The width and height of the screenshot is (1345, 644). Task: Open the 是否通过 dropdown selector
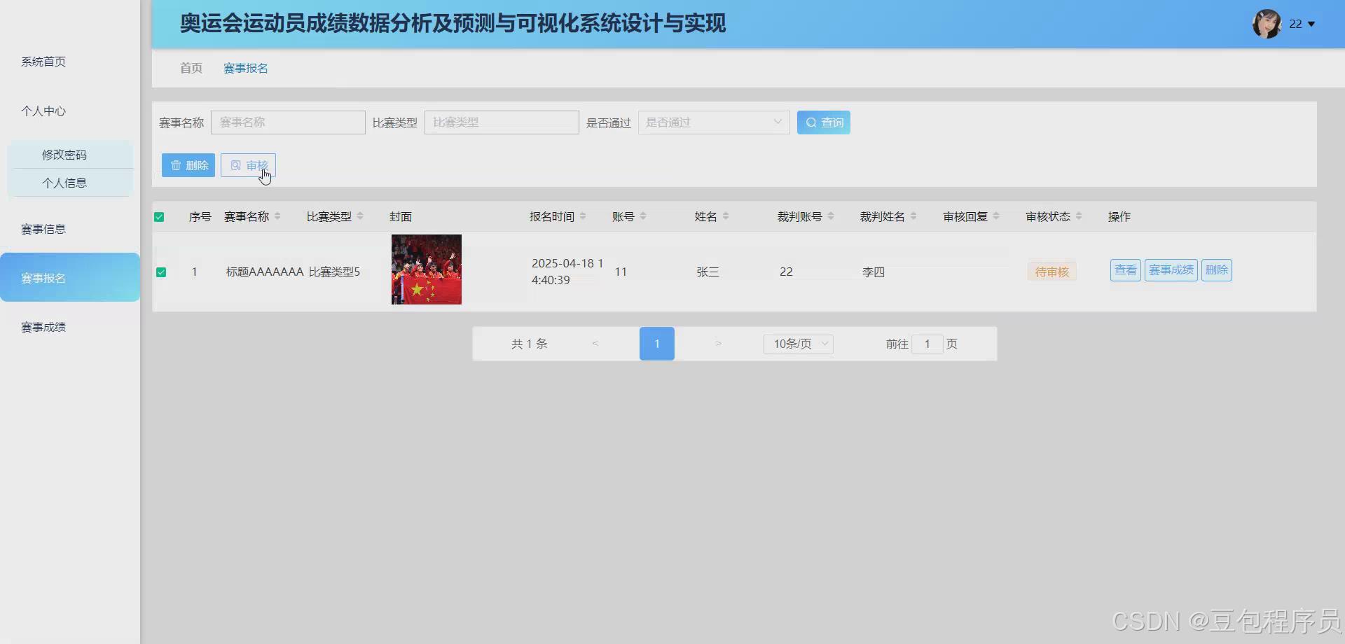pyautogui.click(x=713, y=122)
